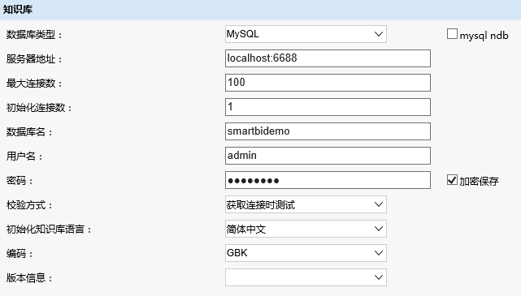Expand the 校验方式 dropdown

point(306,204)
